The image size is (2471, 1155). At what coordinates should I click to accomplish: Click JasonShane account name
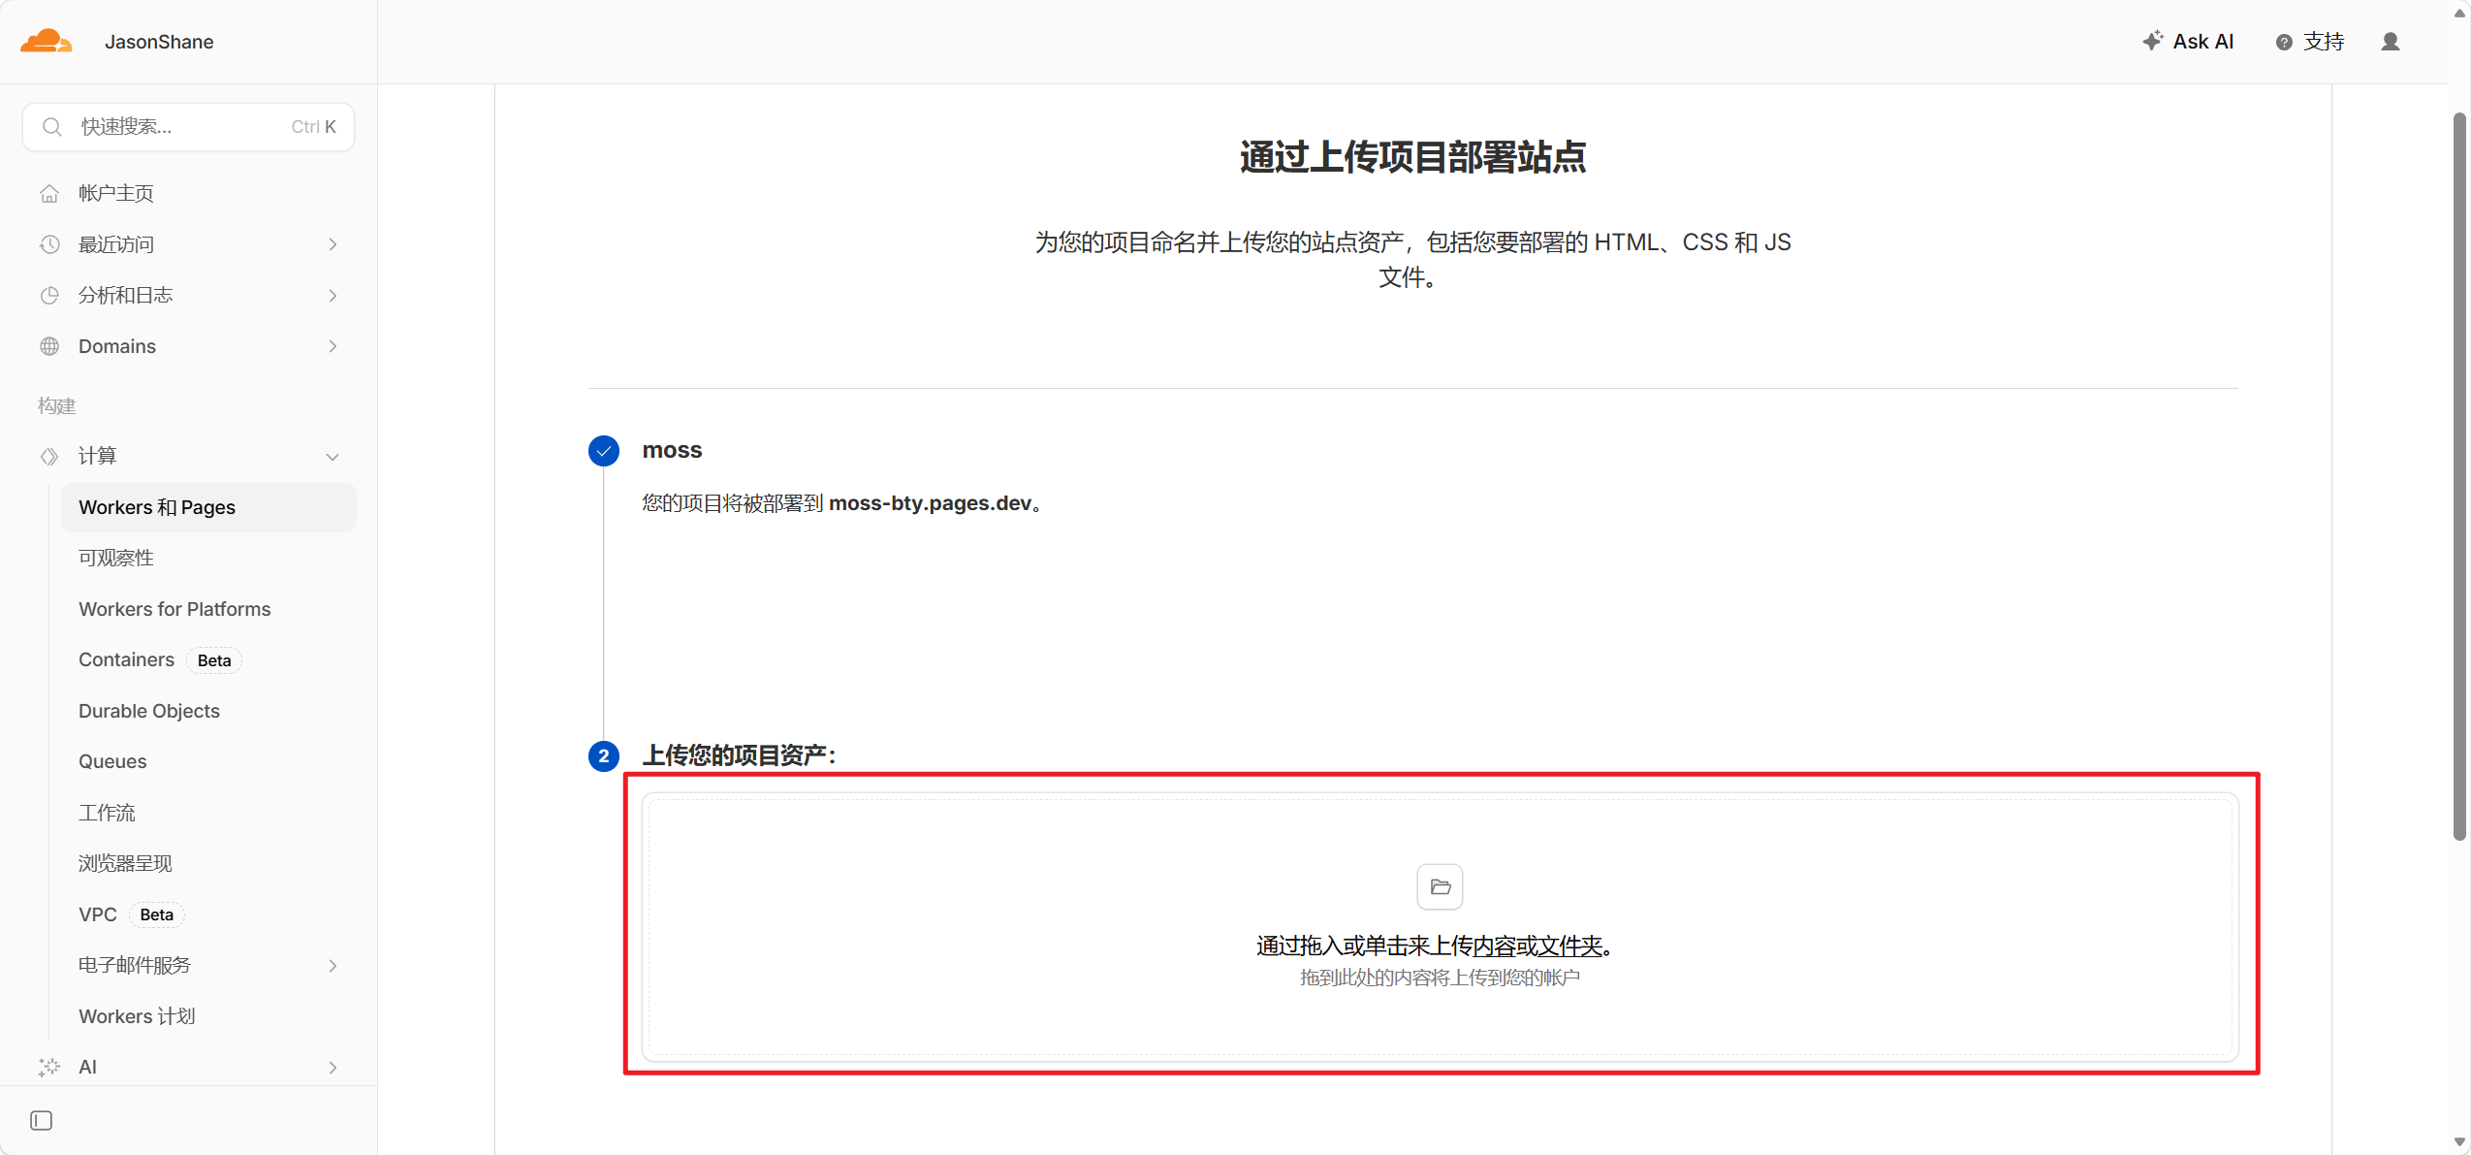coord(159,42)
